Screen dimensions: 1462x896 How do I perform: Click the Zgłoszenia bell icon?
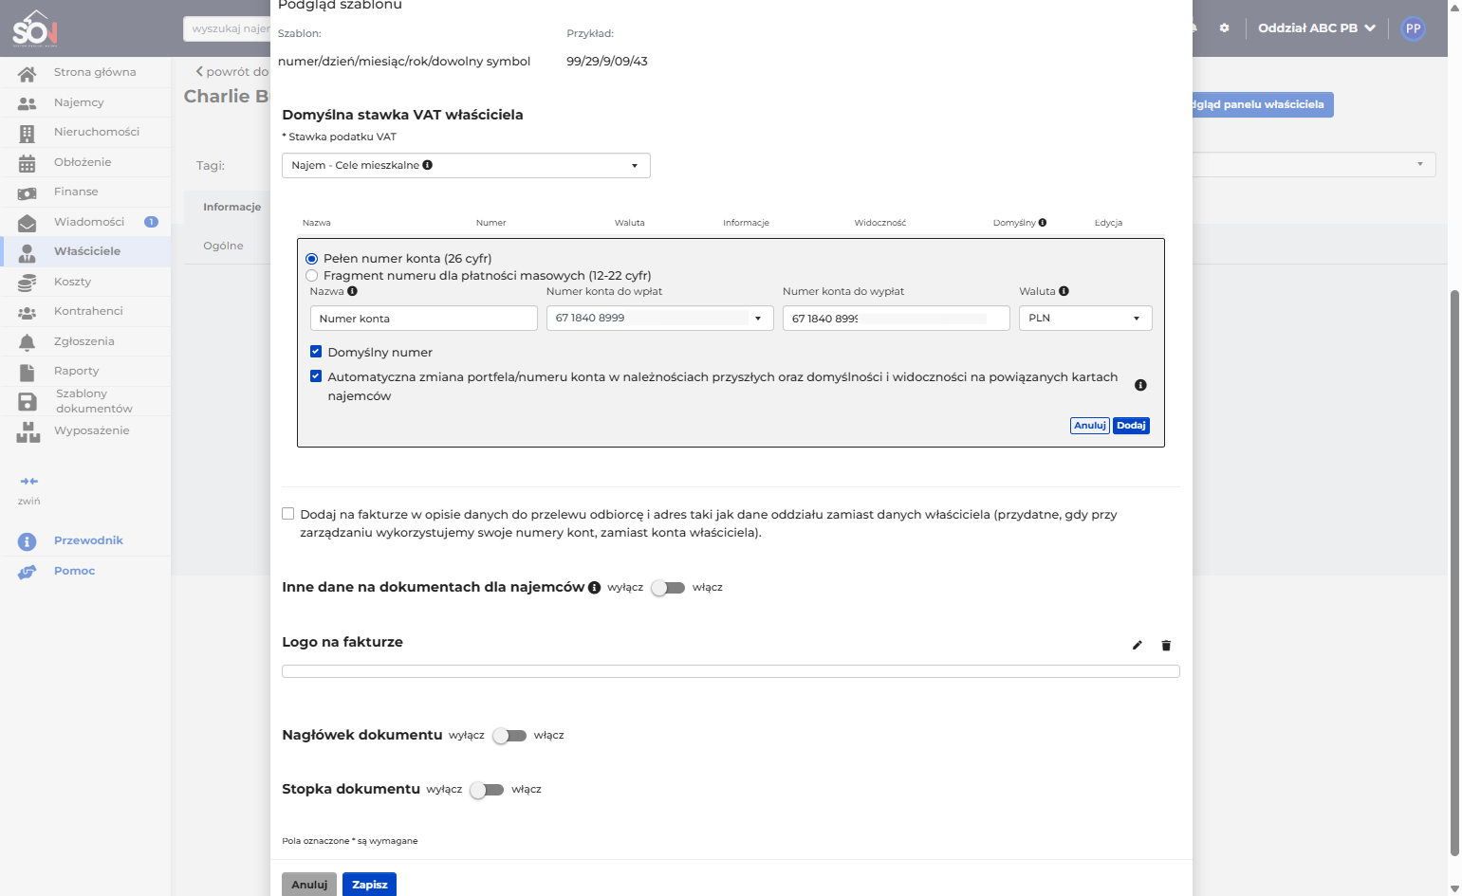27,342
